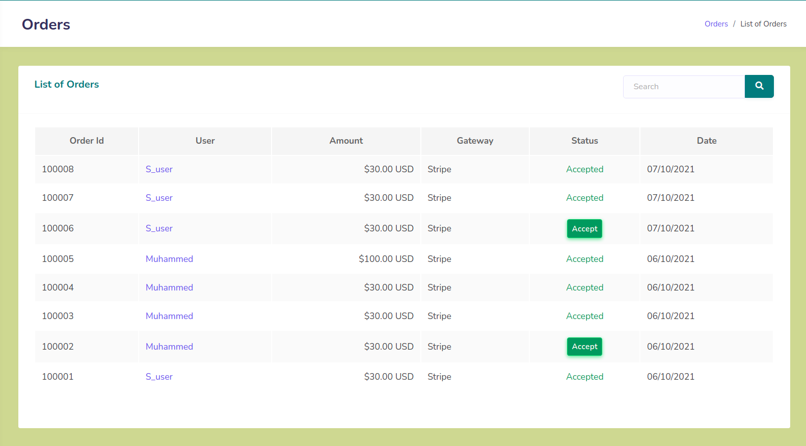Focus the Search input field
Image resolution: width=806 pixels, height=446 pixels.
[684, 87]
